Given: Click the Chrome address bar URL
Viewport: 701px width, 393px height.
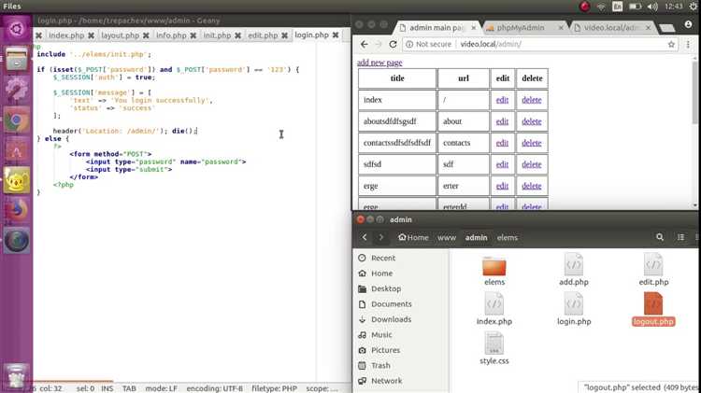Looking at the screenshot, I should (x=491, y=44).
